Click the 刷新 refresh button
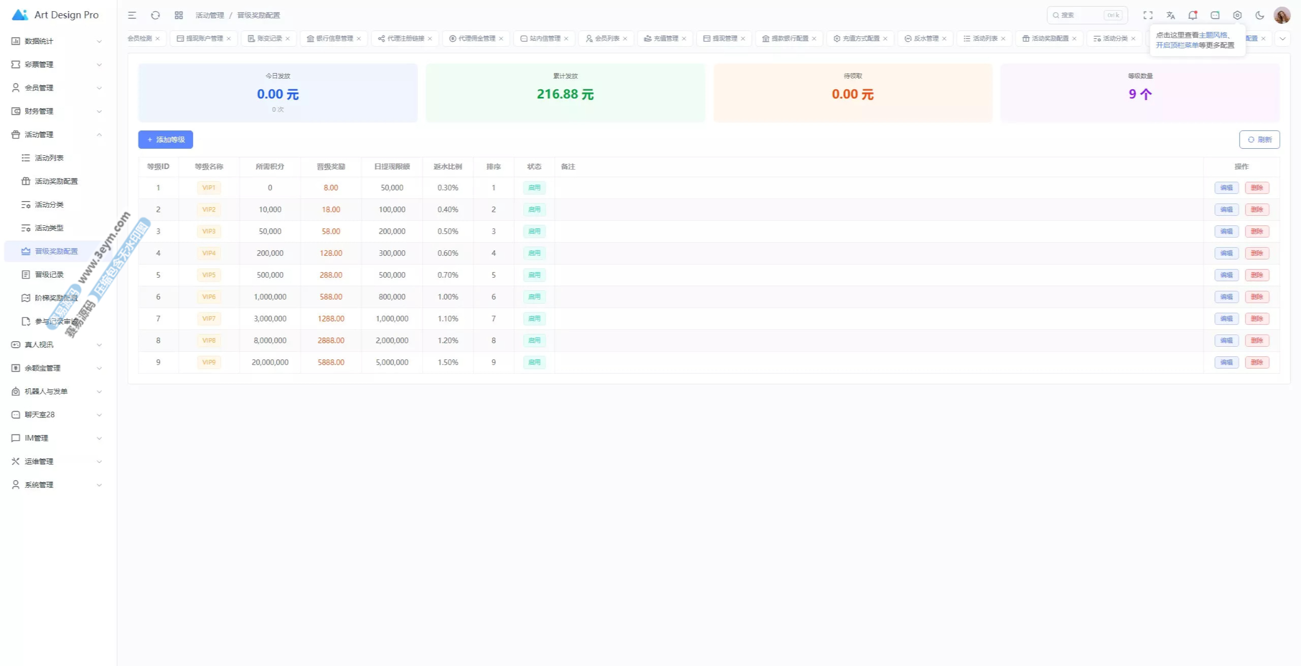The height and width of the screenshot is (666, 1301). (1259, 140)
